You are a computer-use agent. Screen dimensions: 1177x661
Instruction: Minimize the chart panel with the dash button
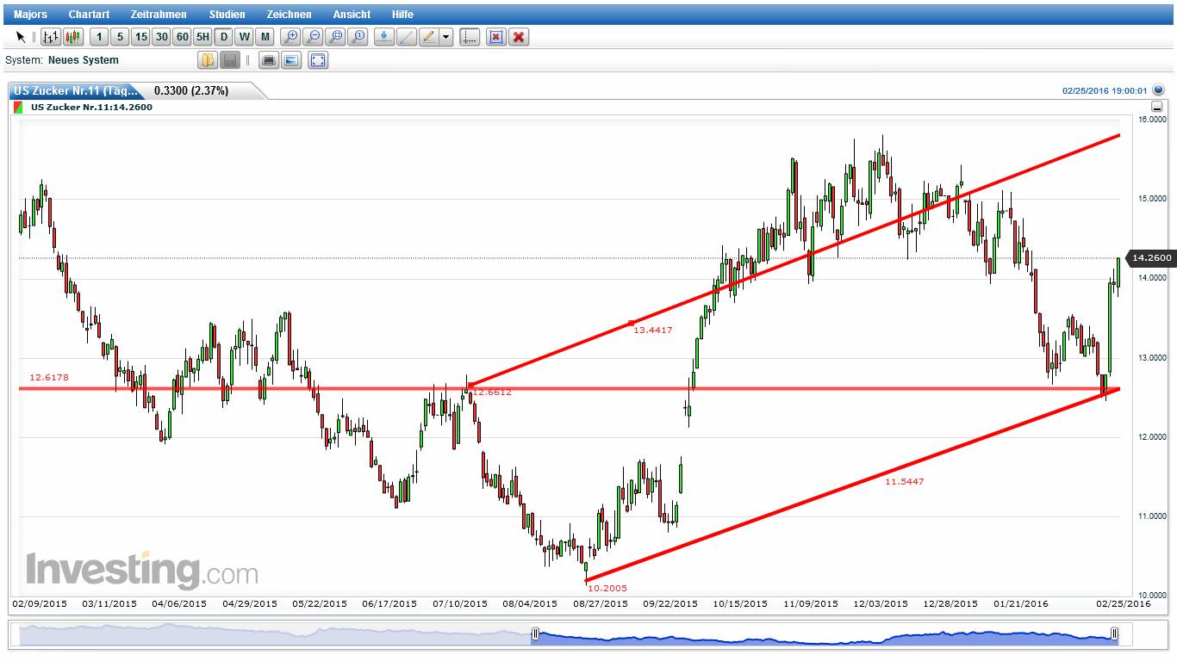[1156, 108]
